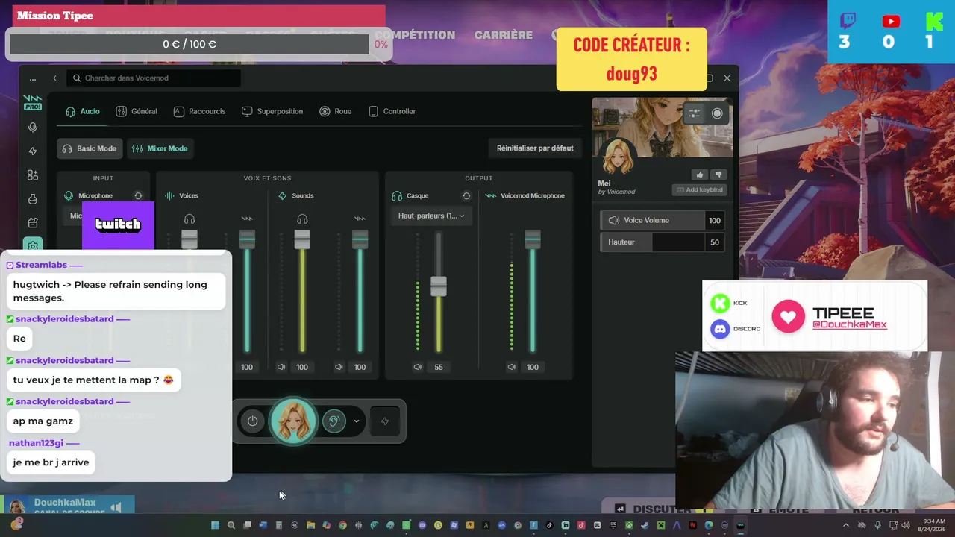Mute the Sounds headphone channel

click(281, 367)
